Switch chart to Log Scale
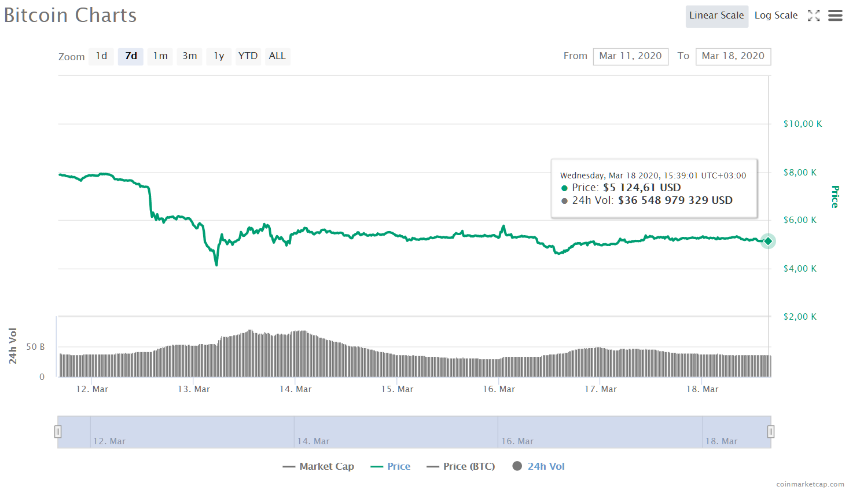849x490 pixels. [x=776, y=16]
